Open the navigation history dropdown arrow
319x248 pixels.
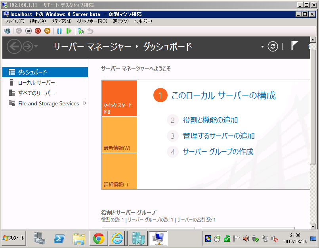(x=36, y=47)
